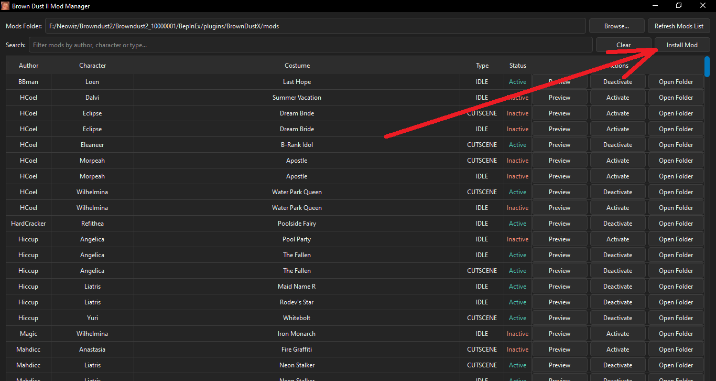The image size is (716, 381).
Task: Activate the Dream Bride CUTSCENE mod
Action: [617, 113]
